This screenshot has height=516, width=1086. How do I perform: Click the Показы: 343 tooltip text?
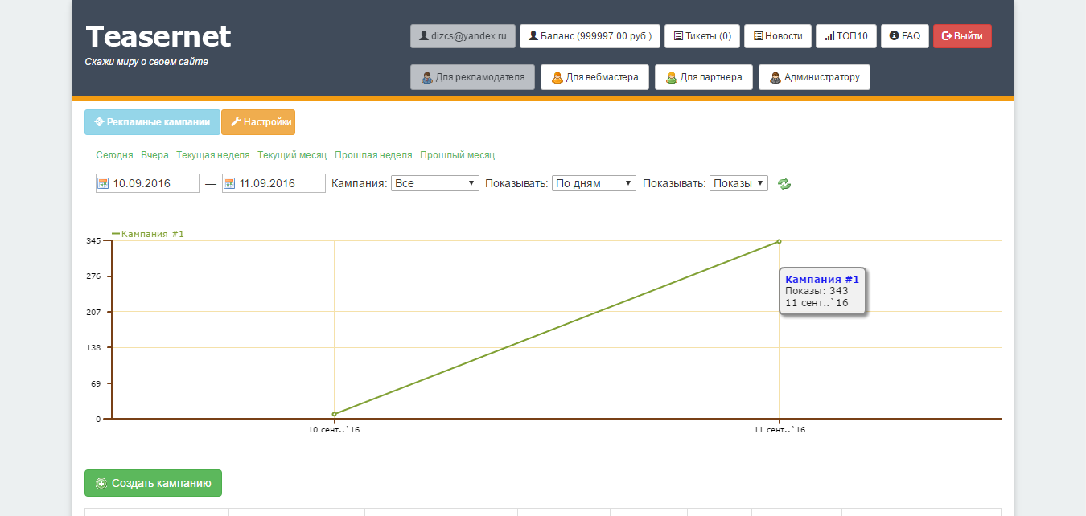[x=817, y=291]
